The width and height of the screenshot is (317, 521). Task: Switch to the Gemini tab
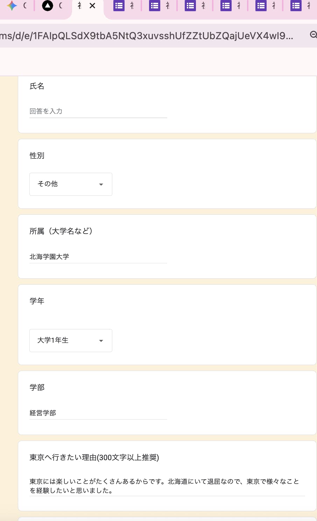coord(12,6)
